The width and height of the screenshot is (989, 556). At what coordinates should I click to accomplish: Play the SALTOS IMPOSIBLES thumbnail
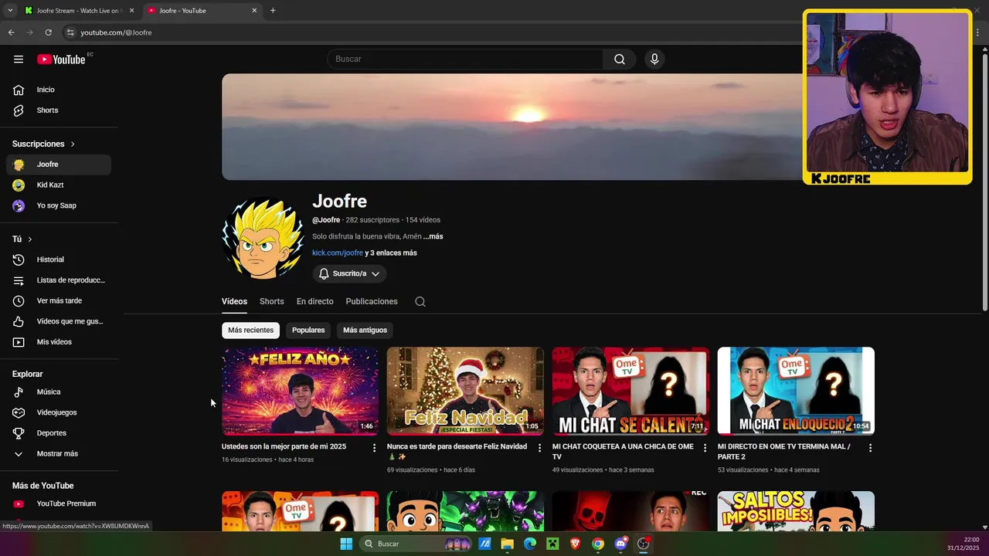coord(796,510)
